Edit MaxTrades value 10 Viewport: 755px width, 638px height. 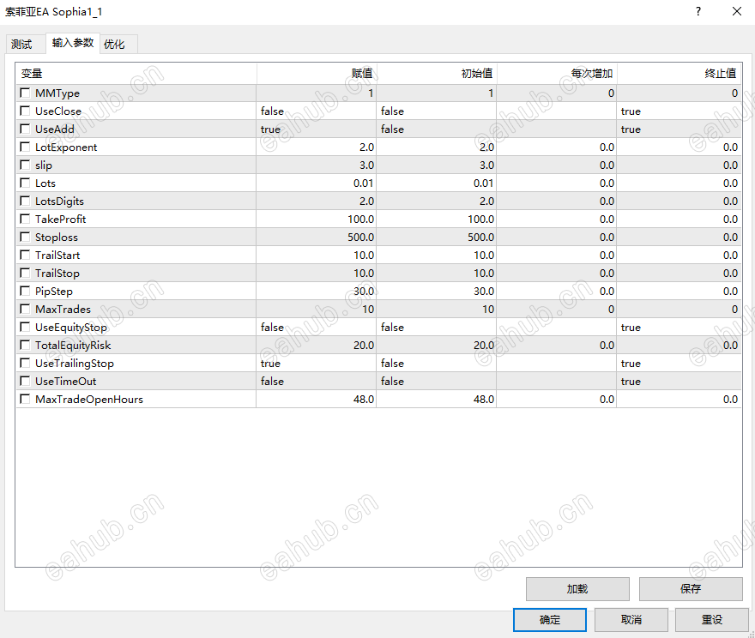tap(316, 309)
